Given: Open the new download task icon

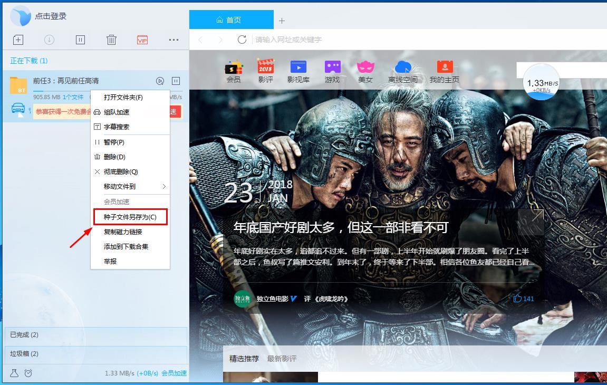Looking at the screenshot, I should [x=18, y=40].
